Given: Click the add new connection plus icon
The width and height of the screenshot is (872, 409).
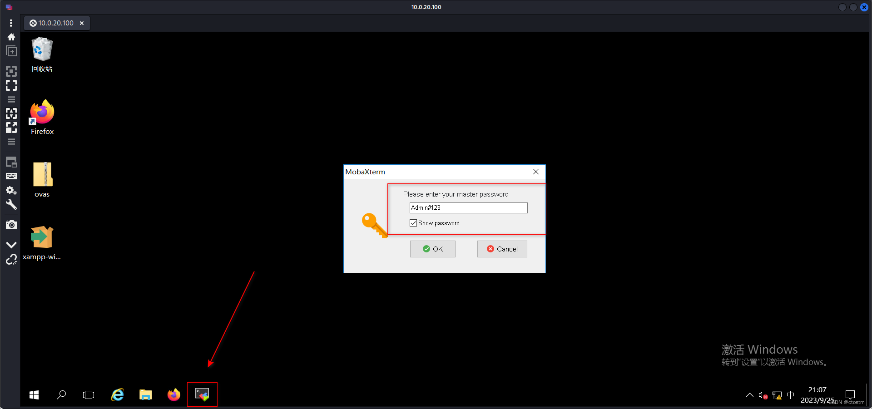Looking at the screenshot, I should click(x=11, y=51).
